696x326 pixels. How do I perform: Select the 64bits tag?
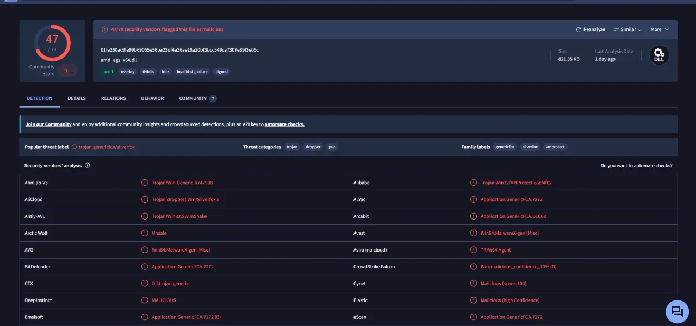[x=148, y=71]
